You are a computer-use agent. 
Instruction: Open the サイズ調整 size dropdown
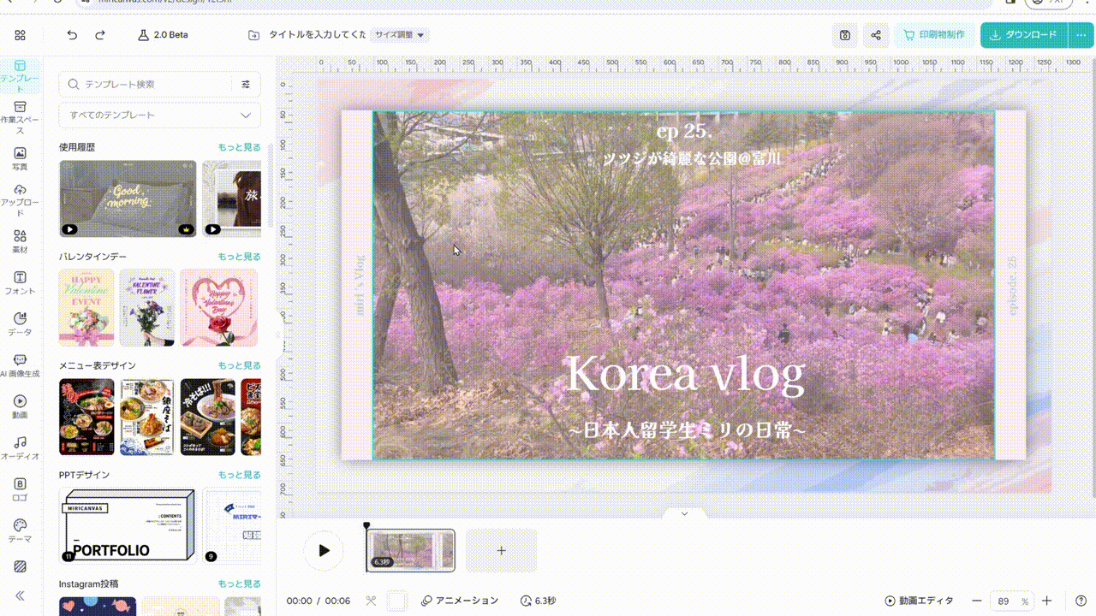(399, 35)
